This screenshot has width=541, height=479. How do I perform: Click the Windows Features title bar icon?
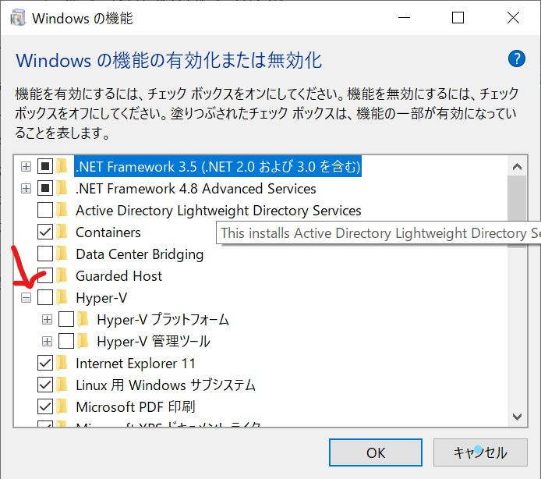pyautogui.click(x=18, y=18)
